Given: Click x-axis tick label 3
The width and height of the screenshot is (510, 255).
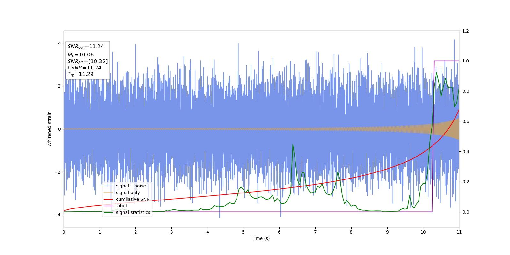Looking at the screenshot, I should (171, 232).
